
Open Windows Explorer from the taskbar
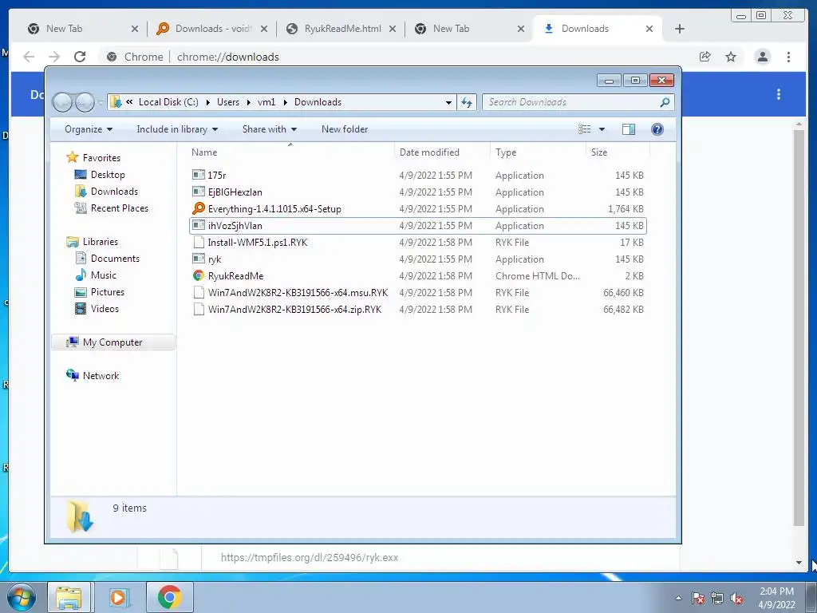pos(69,597)
